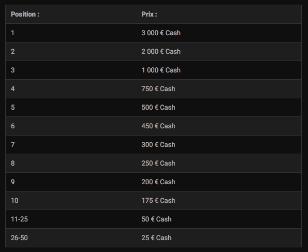308x252 pixels.
Task: Select the 250 € Cash prize
Action: [x=158, y=163]
